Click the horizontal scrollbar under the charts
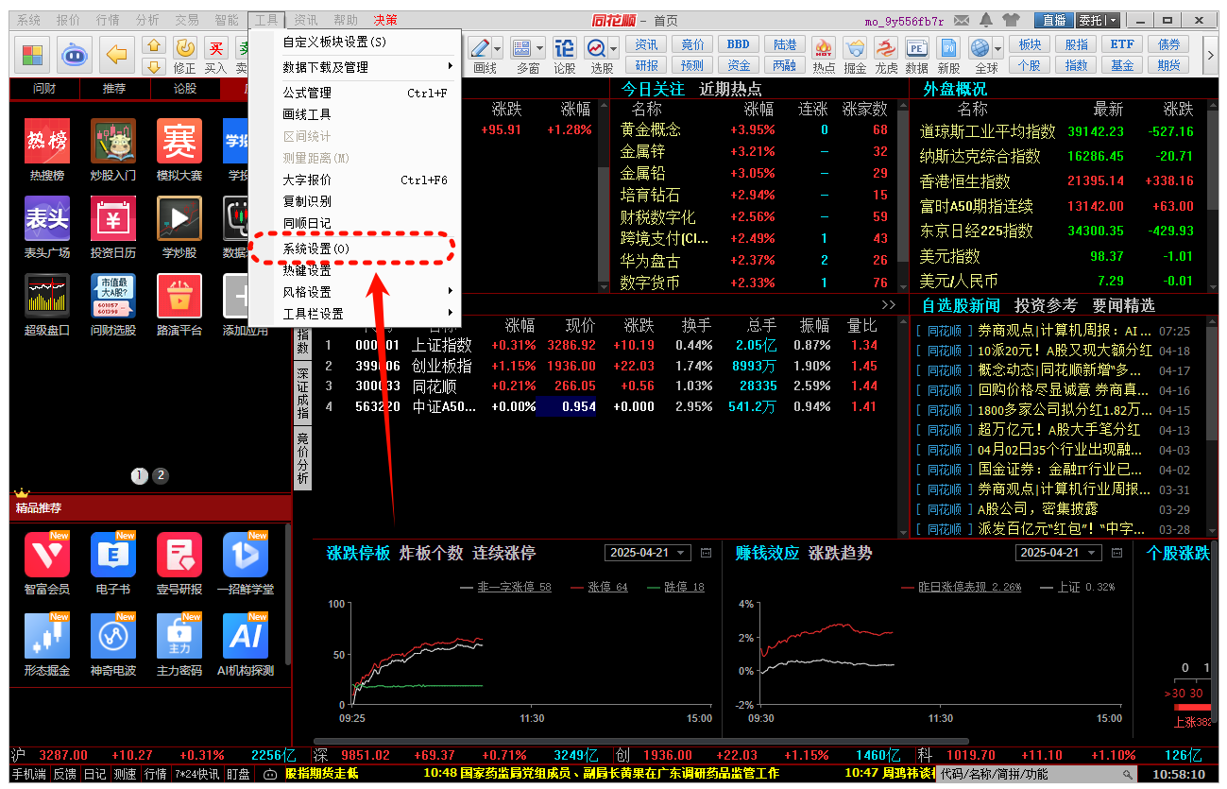 [640, 741]
